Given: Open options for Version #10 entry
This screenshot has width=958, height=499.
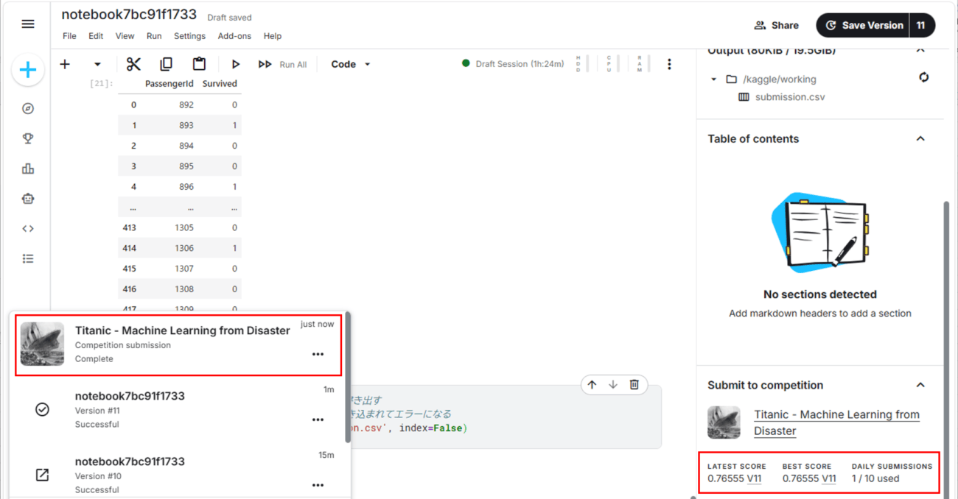Looking at the screenshot, I should (x=318, y=485).
